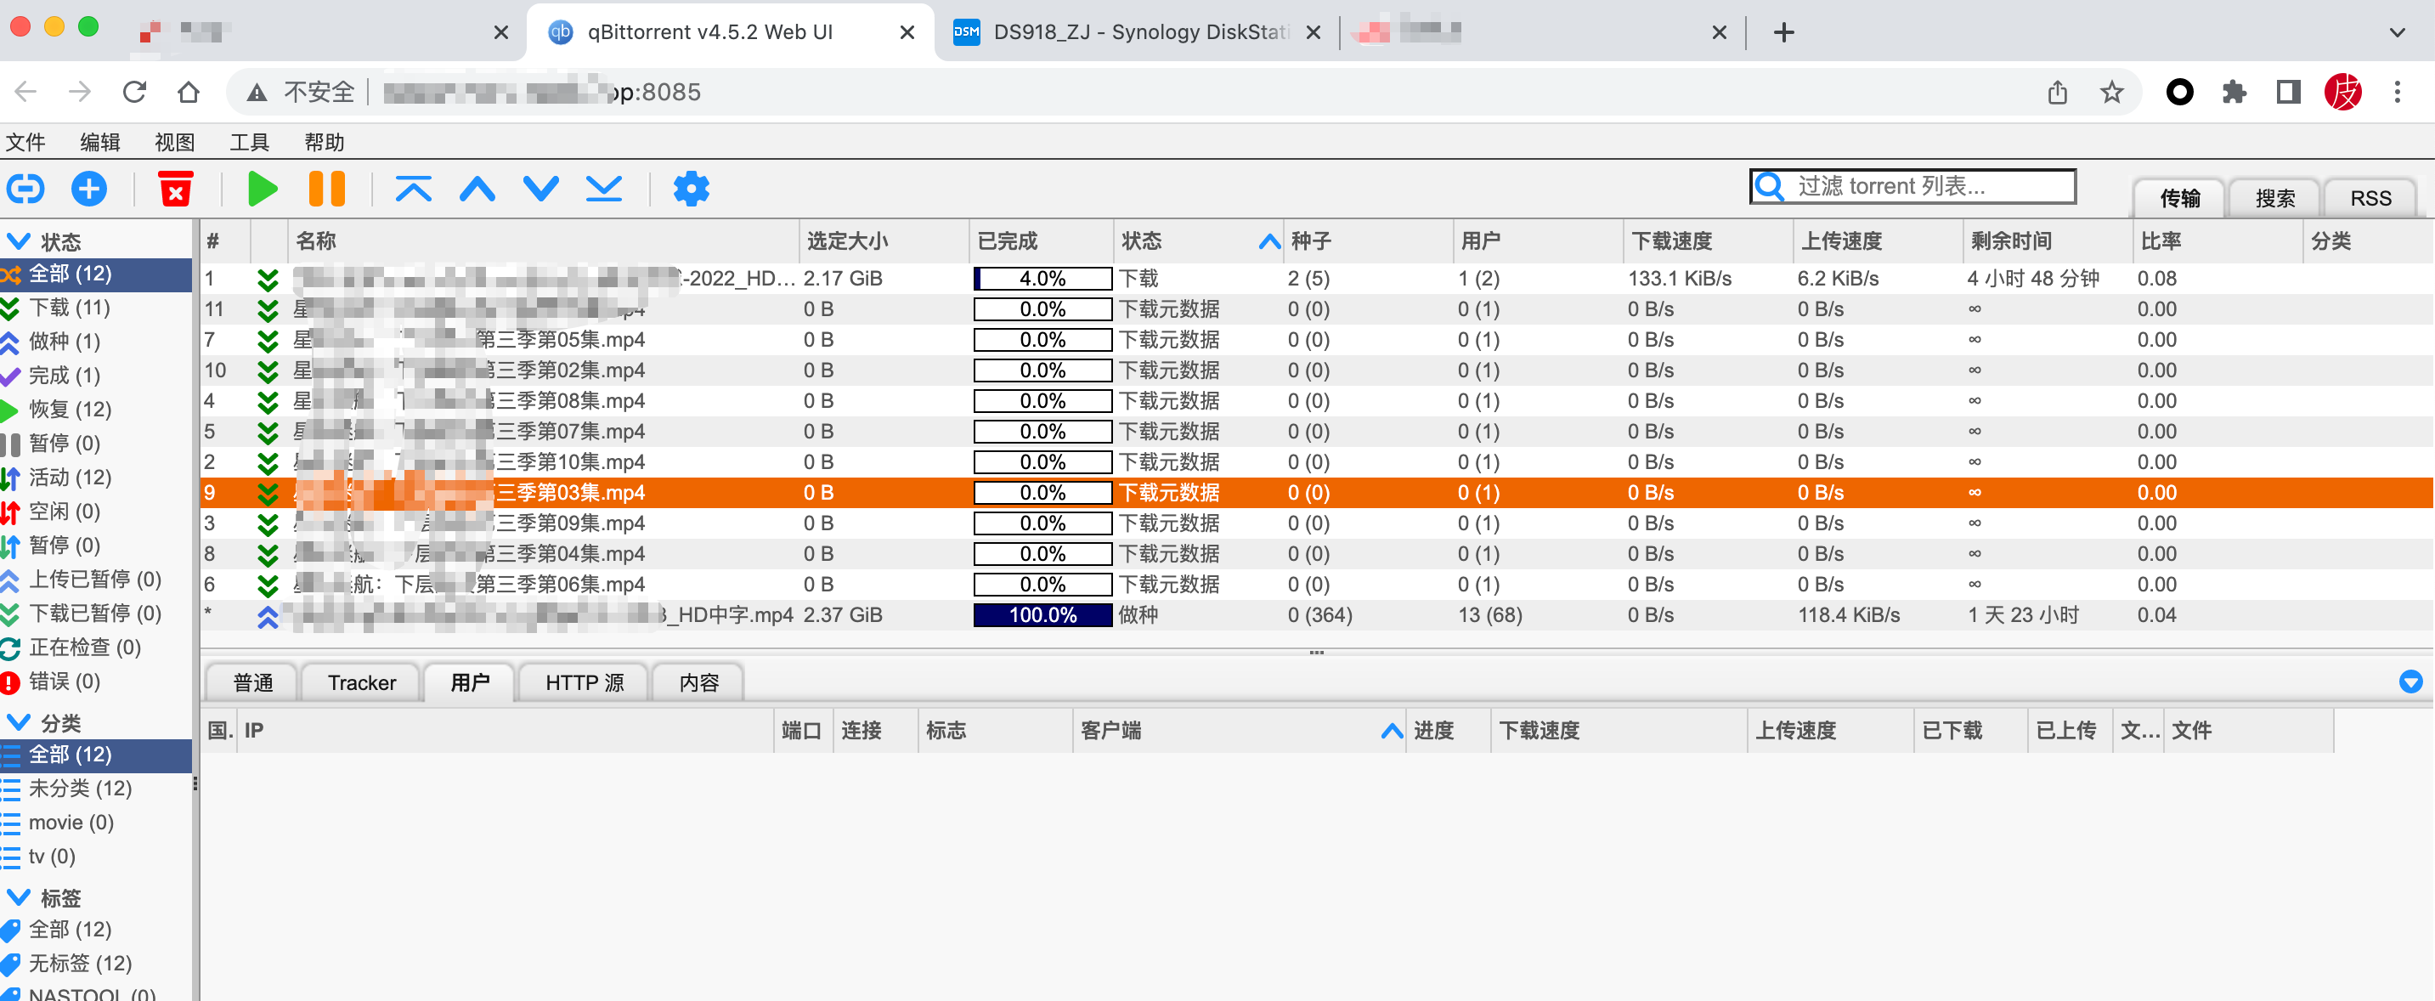Image resolution: width=2435 pixels, height=1001 pixels.
Task: Open the 工具 menu
Action: pos(249,142)
